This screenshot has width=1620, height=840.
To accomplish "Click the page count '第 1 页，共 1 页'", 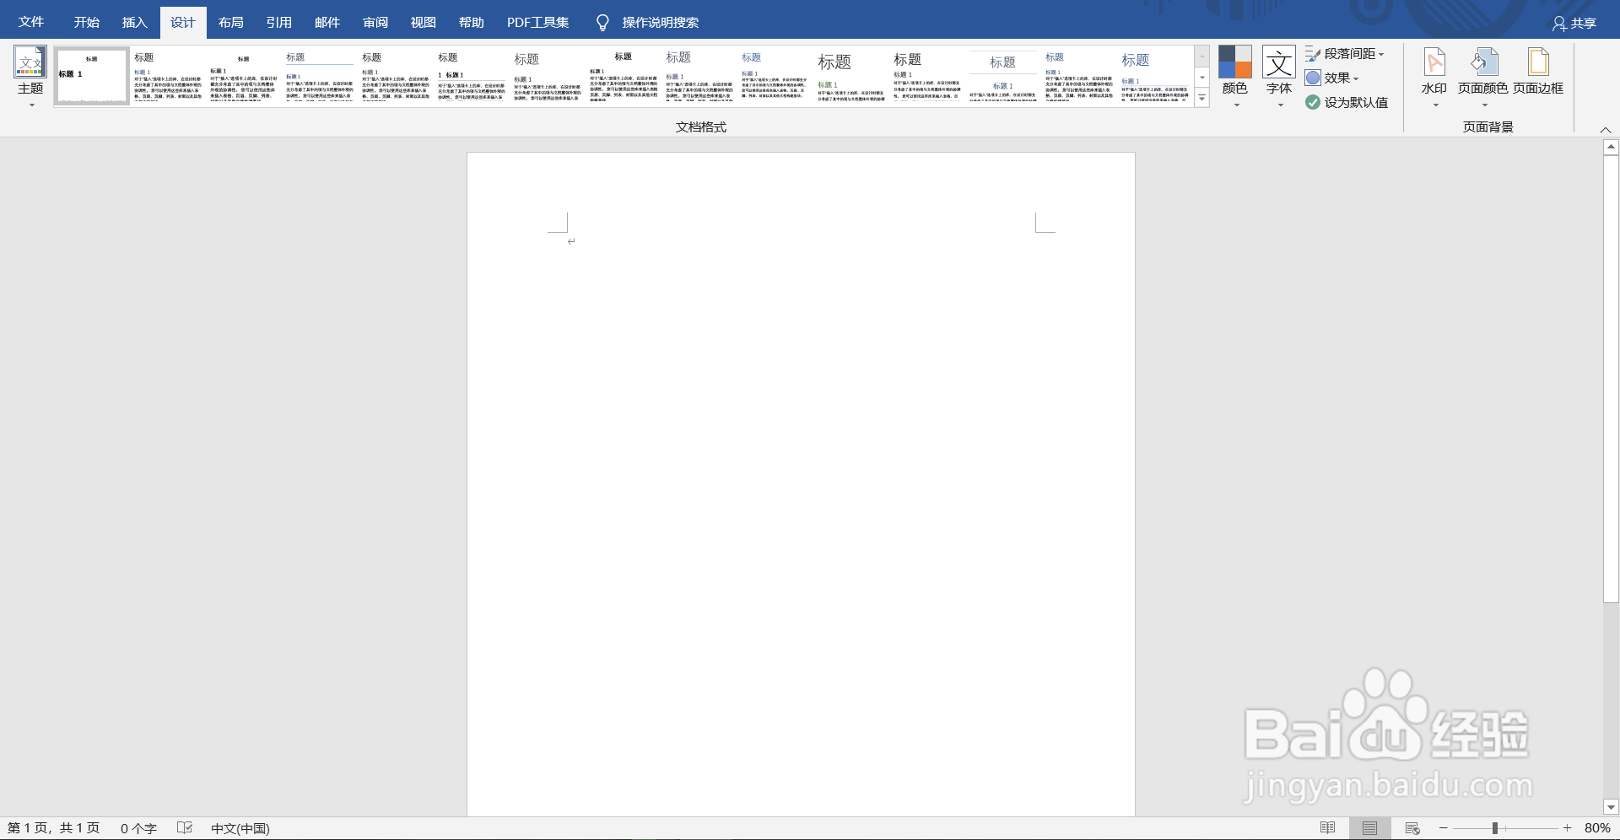I will click(x=54, y=828).
